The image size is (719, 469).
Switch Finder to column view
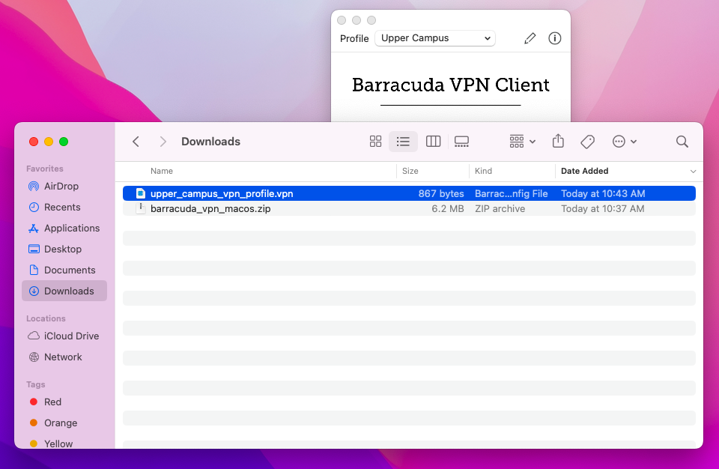coord(433,142)
